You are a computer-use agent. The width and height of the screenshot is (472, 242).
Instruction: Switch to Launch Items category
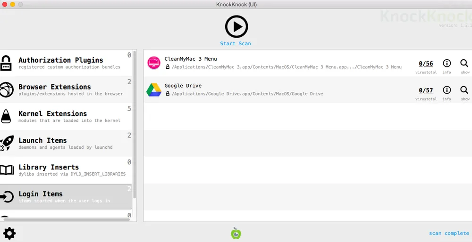pyautogui.click(x=66, y=144)
